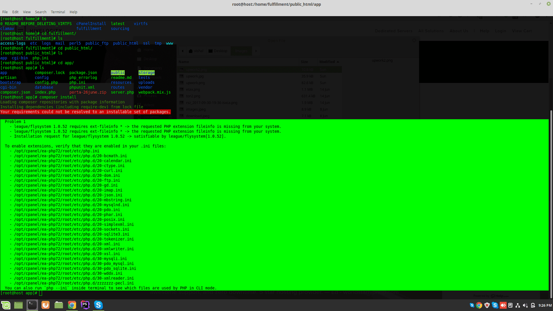The image size is (553, 311).
Task: Open the network connections tray icon
Action: [518, 305]
